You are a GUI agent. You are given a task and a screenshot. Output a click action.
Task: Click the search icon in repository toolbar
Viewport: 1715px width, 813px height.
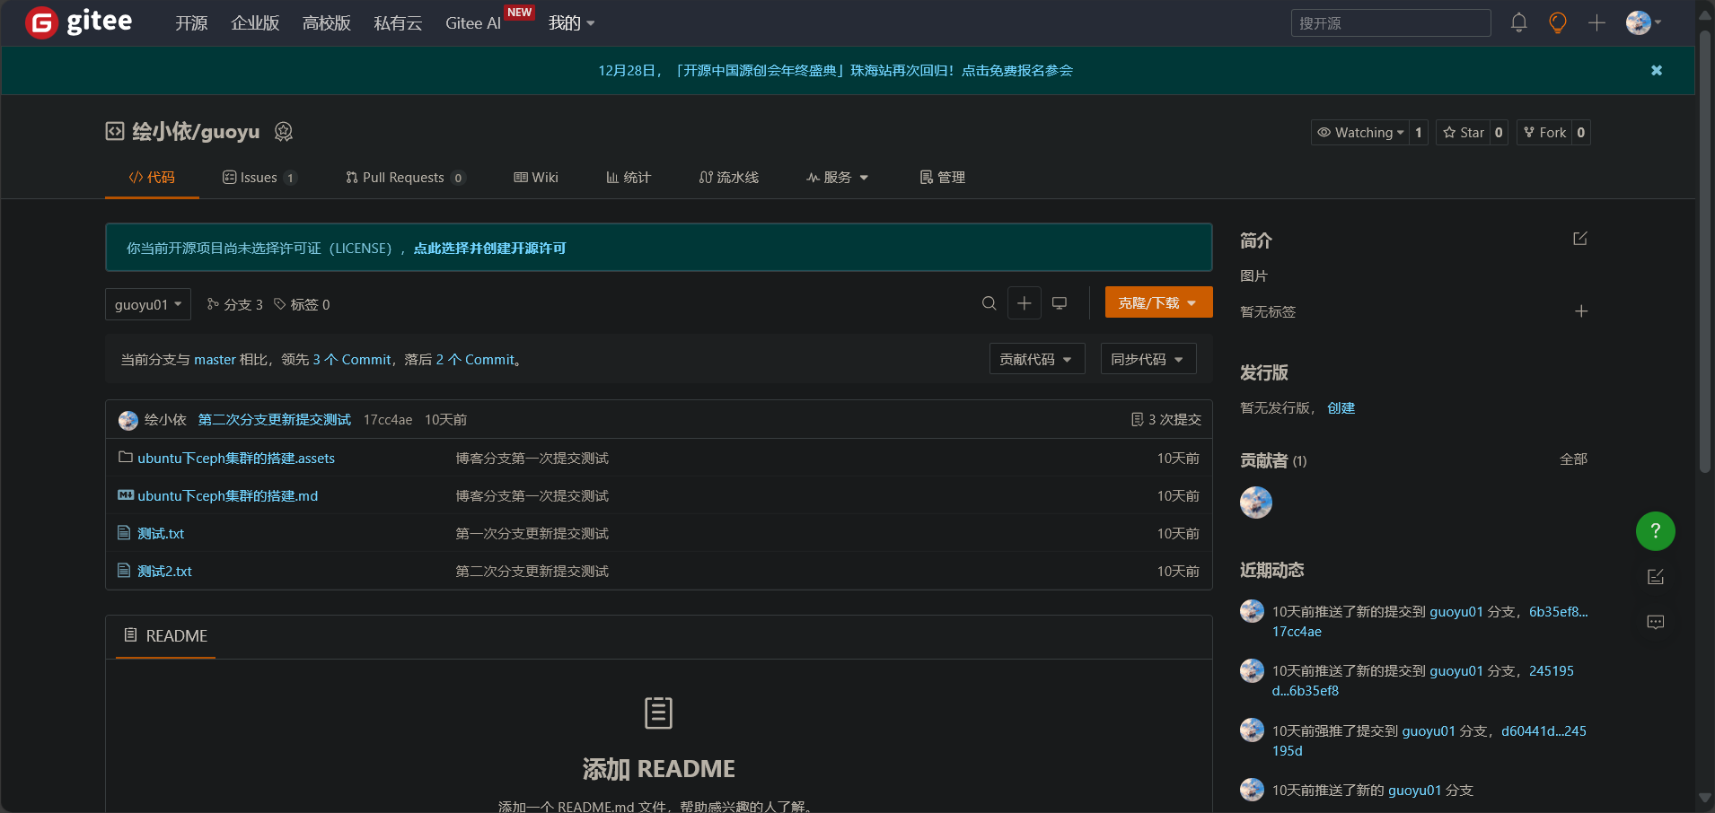click(x=989, y=303)
